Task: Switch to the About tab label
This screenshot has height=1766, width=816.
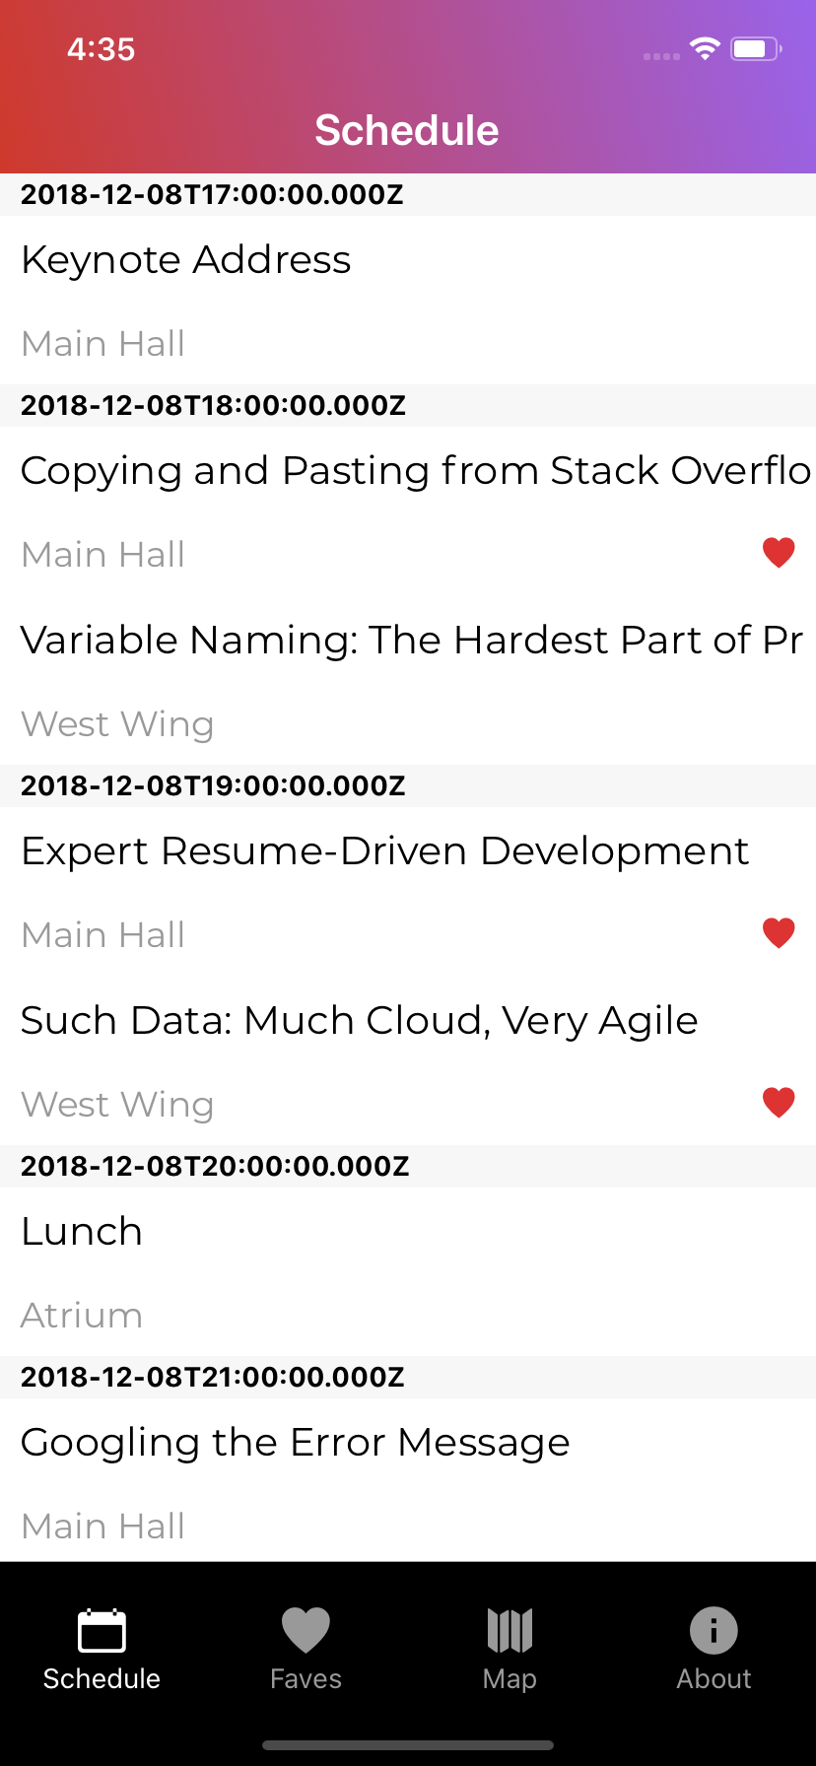Action: pos(714,1678)
